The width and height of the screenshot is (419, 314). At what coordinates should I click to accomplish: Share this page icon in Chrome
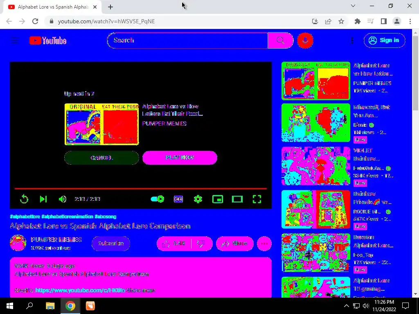pos(328,21)
